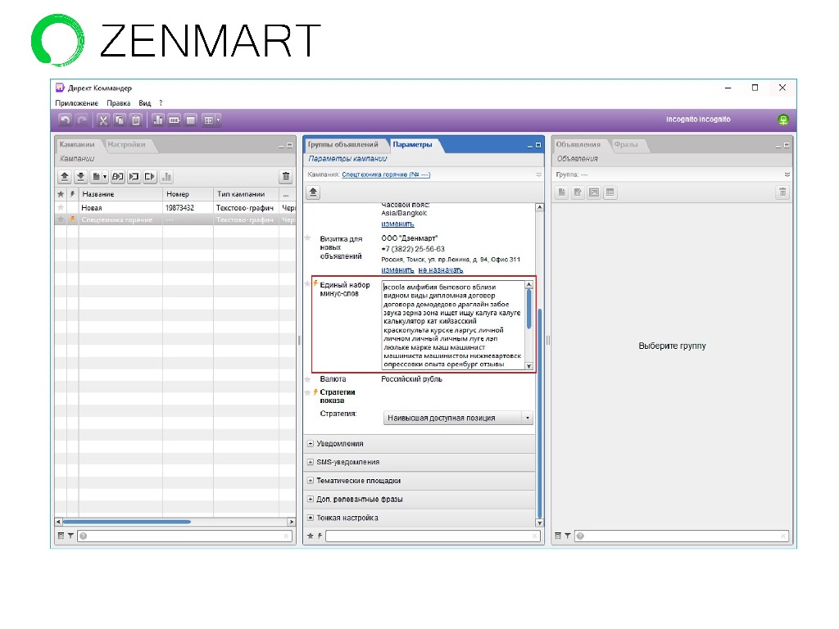
Task: Expand double chevron on the Кампания row
Action: (539, 175)
